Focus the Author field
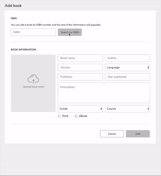The width and height of the screenshot is (161, 176). click(x=127, y=58)
